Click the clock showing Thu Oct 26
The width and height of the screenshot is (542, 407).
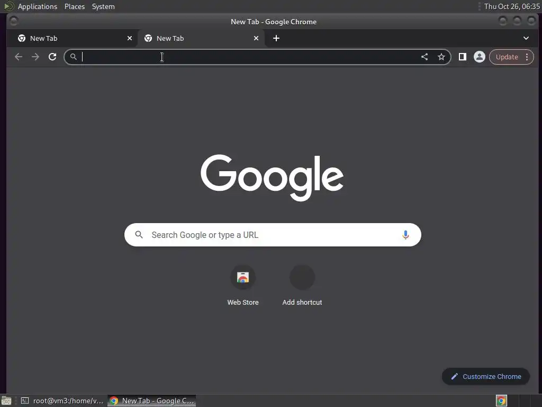tap(512, 6)
